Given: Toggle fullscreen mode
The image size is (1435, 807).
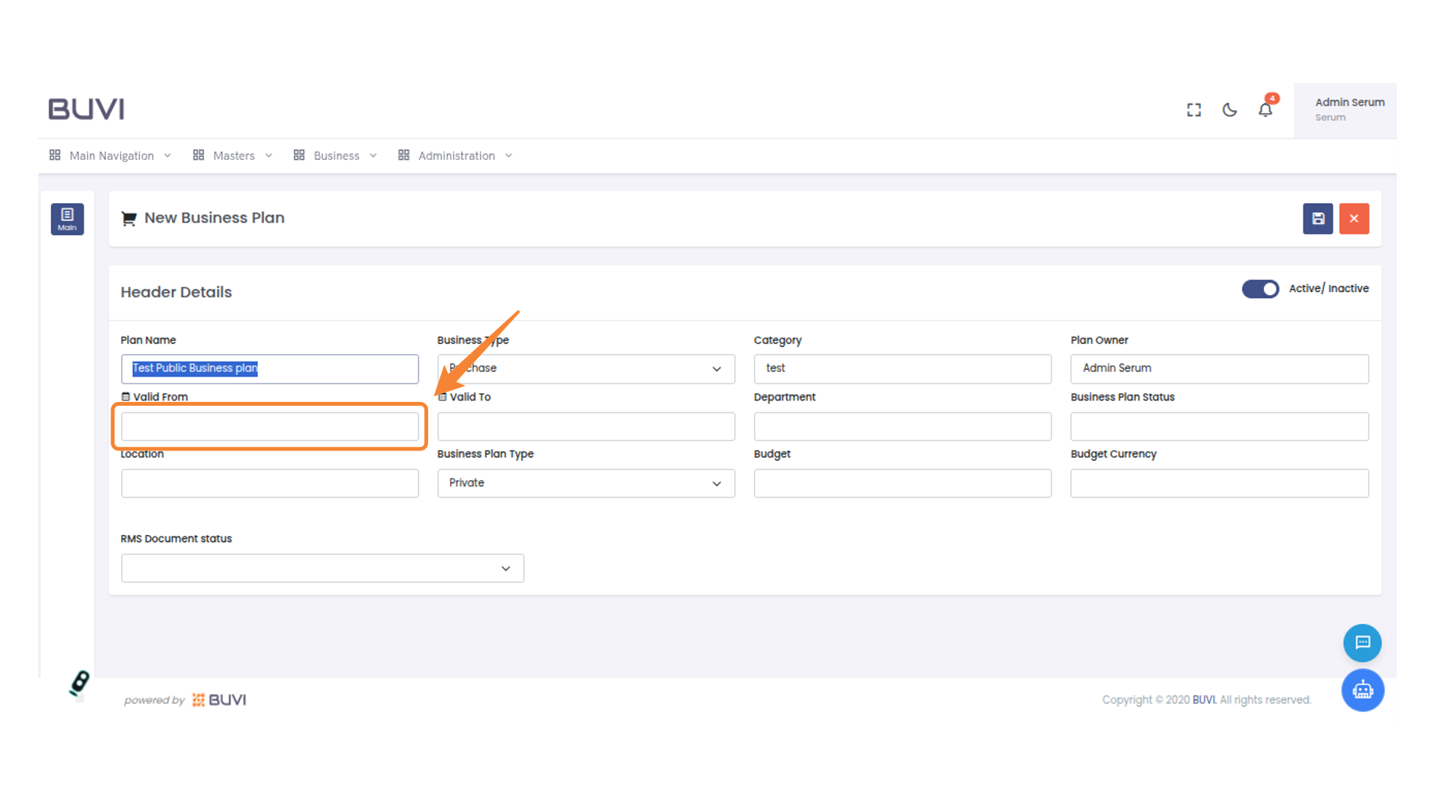Looking at the screenshot, I should [x=1194, y=110].
